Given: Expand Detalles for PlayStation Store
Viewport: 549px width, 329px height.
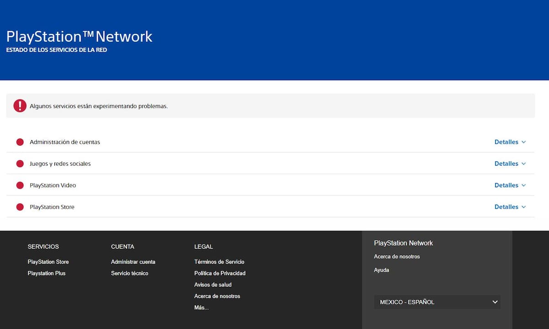Looking at the screenshot, I should tap(510, 207).
